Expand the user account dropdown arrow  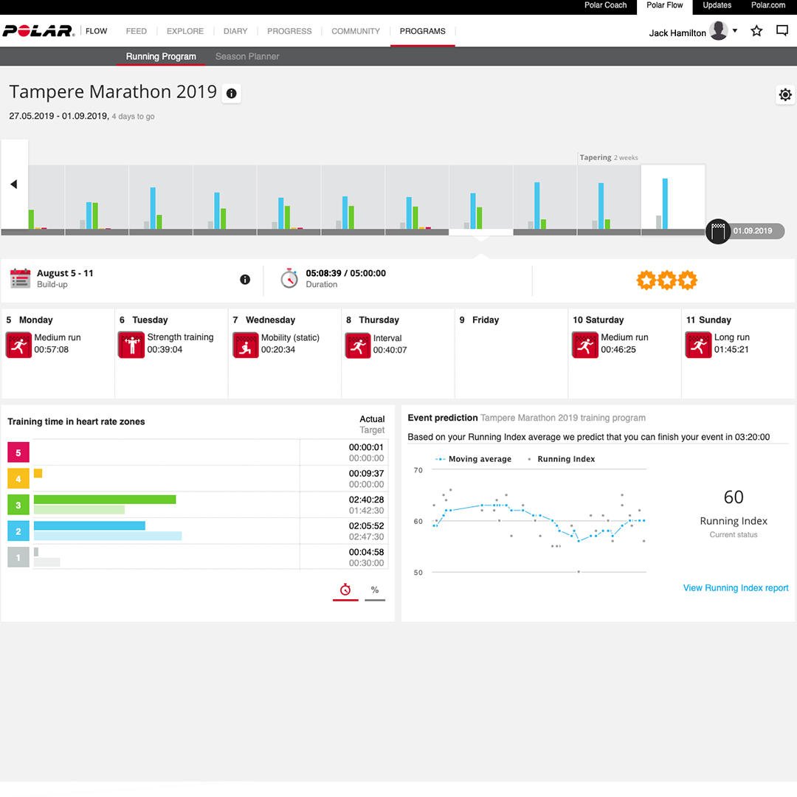pyautogui.click(x=735, y=30)
